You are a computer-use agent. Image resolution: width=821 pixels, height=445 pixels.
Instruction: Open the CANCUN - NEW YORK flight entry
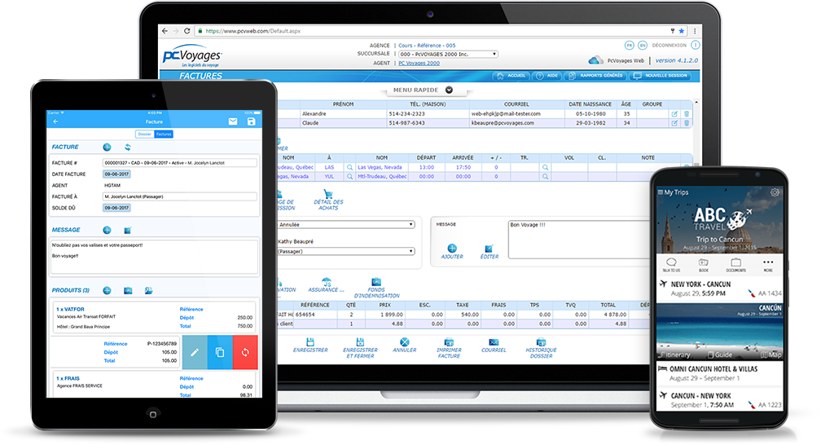[x=720, y=400]
